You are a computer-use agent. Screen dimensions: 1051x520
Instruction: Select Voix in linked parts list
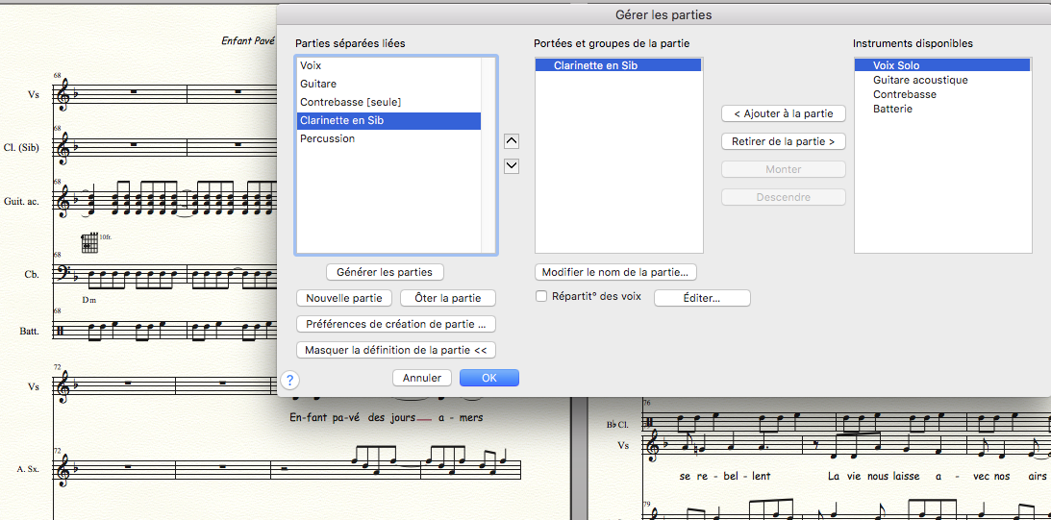click(x=311, y=65)
